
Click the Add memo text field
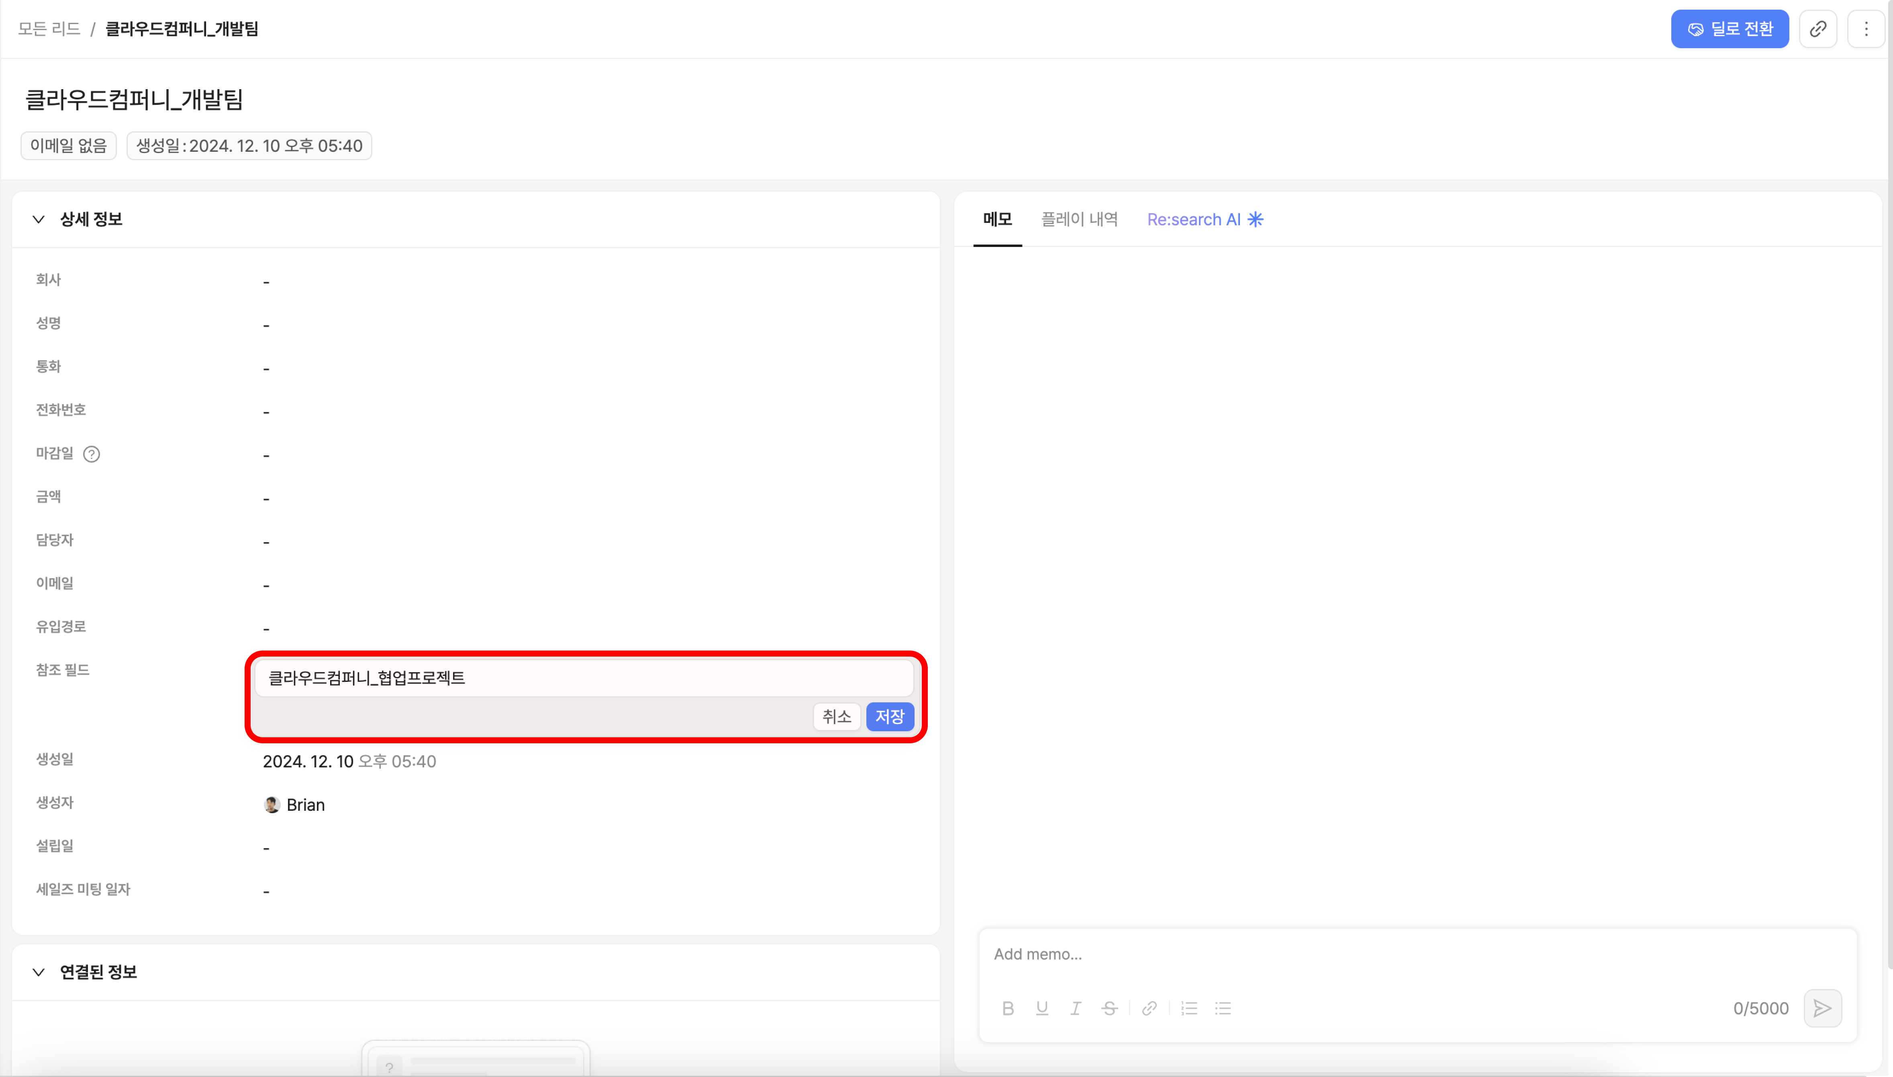1405,954
